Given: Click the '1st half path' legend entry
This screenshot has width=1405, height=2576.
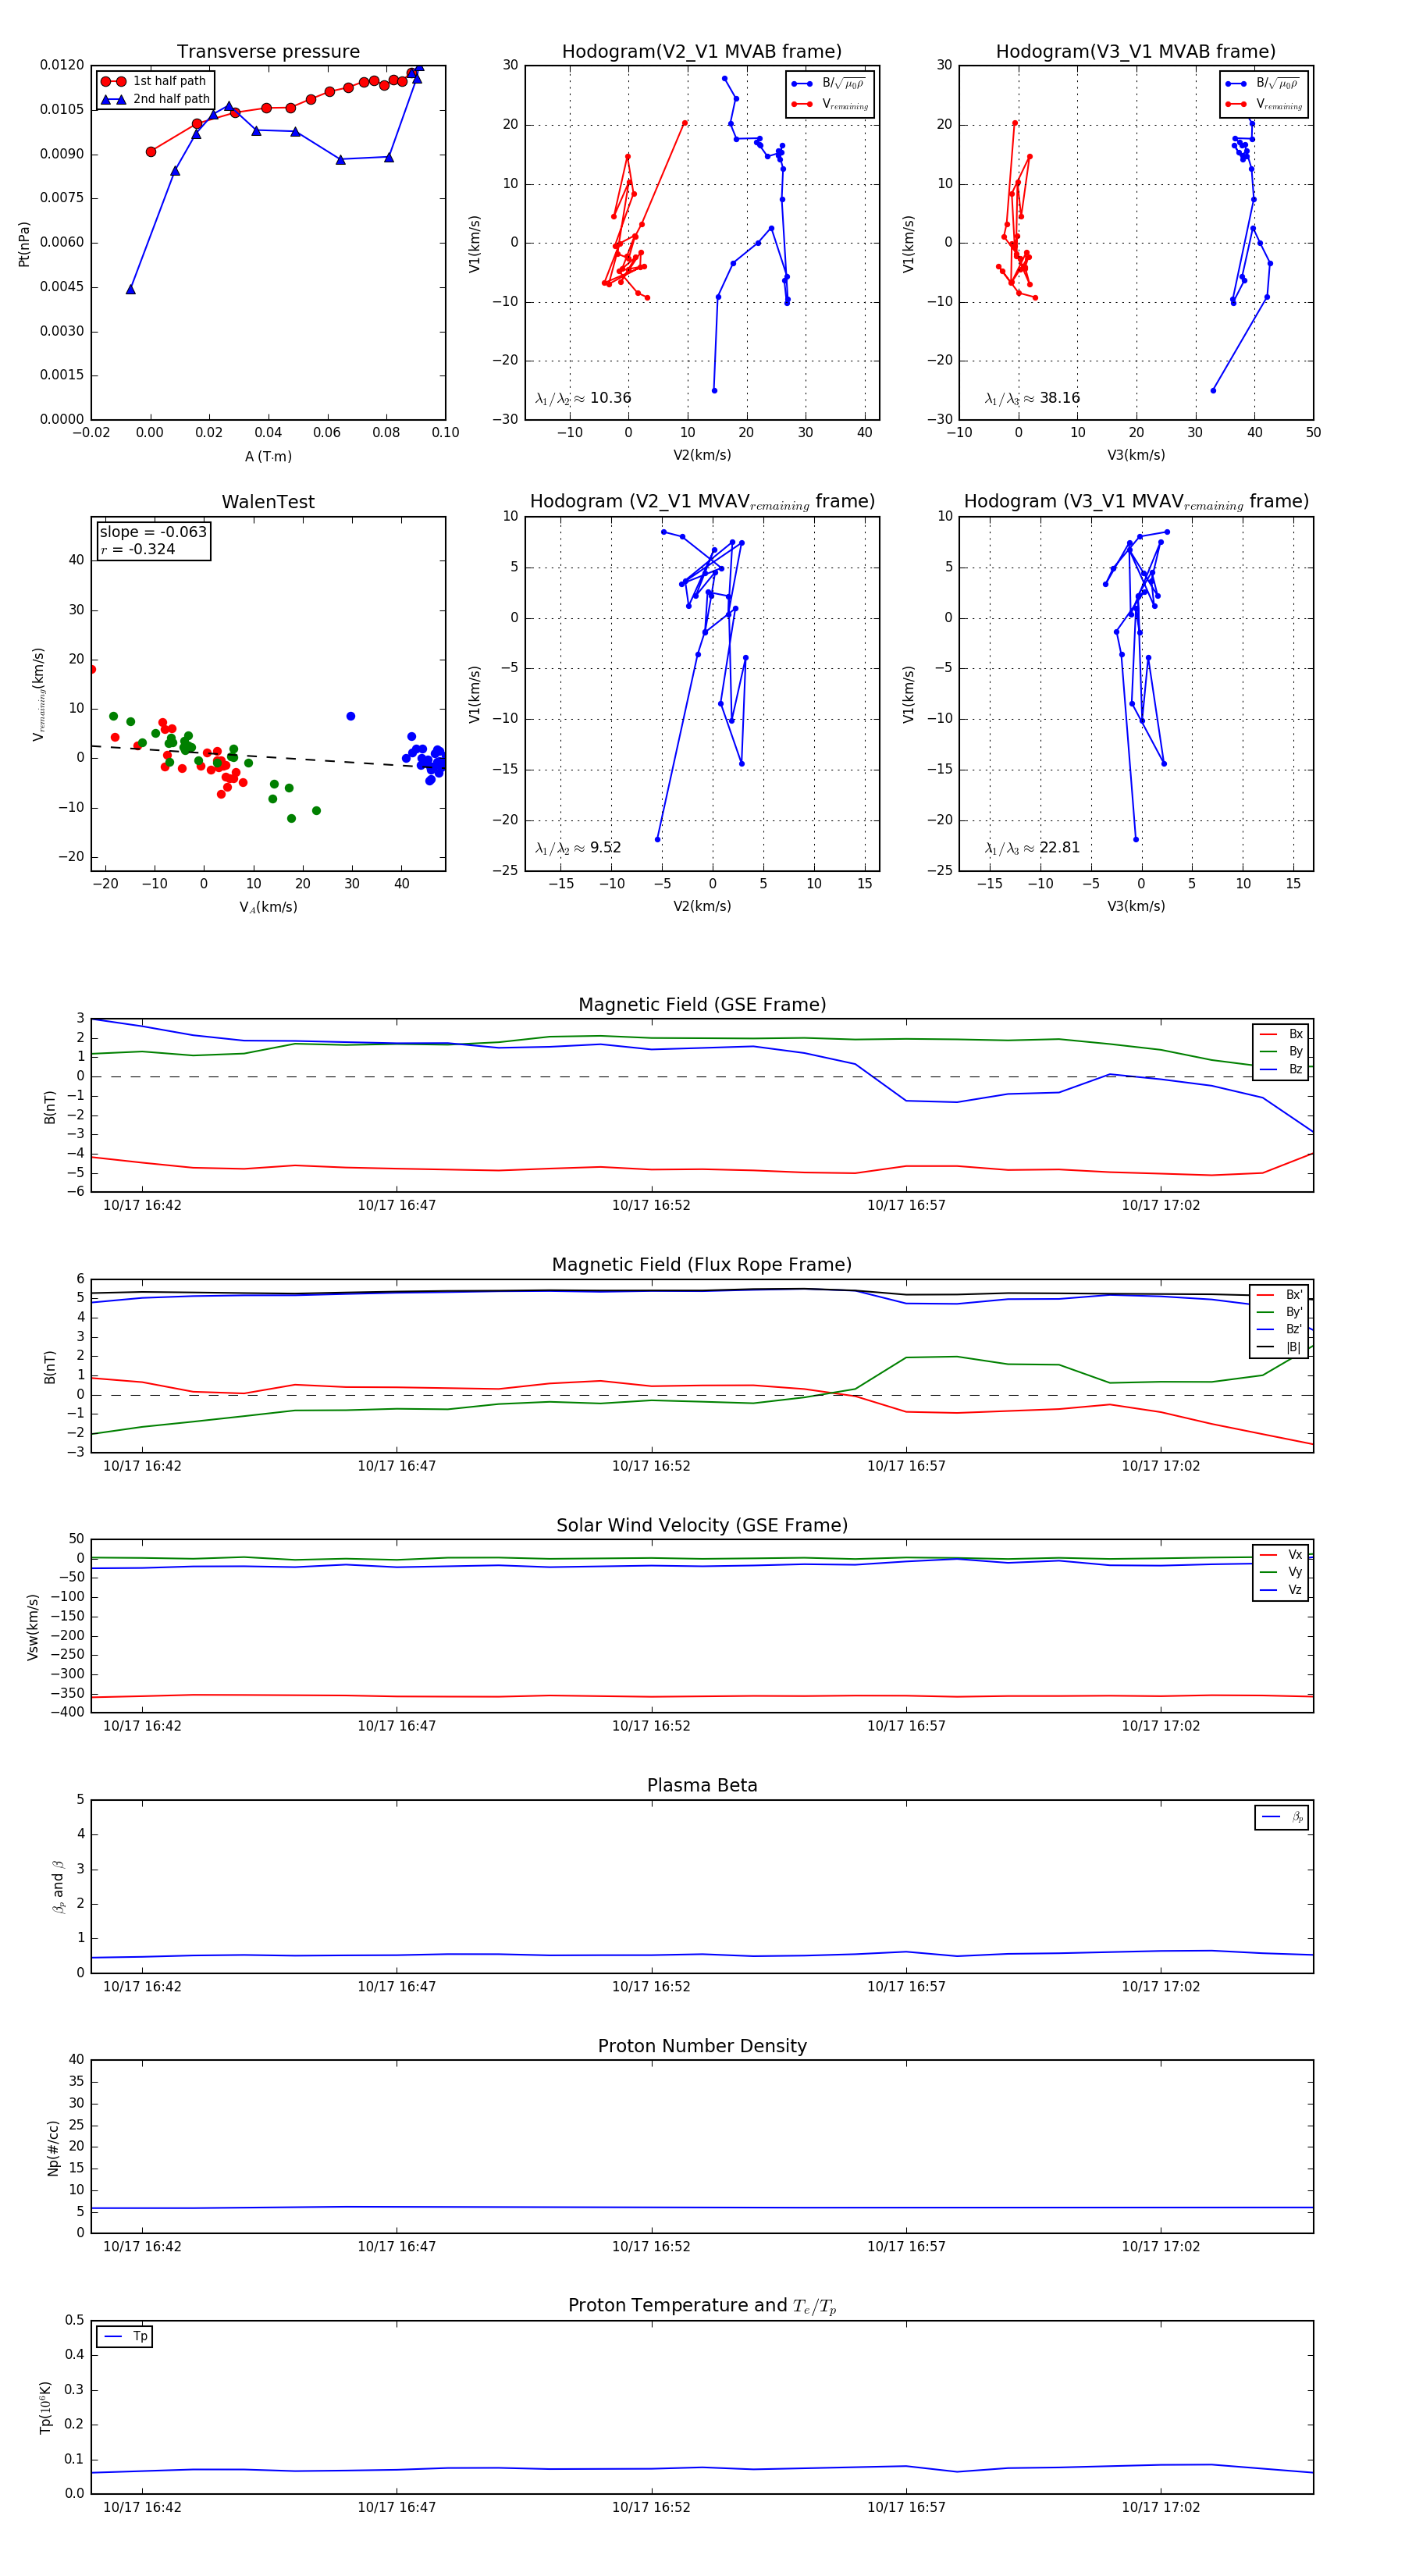Looking at the screenshot, I should pyautogui.click(x=154, y=81).
